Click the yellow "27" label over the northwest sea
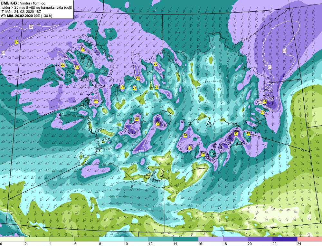The width and height of the screenshot is (322, 246). pos(16,42)
